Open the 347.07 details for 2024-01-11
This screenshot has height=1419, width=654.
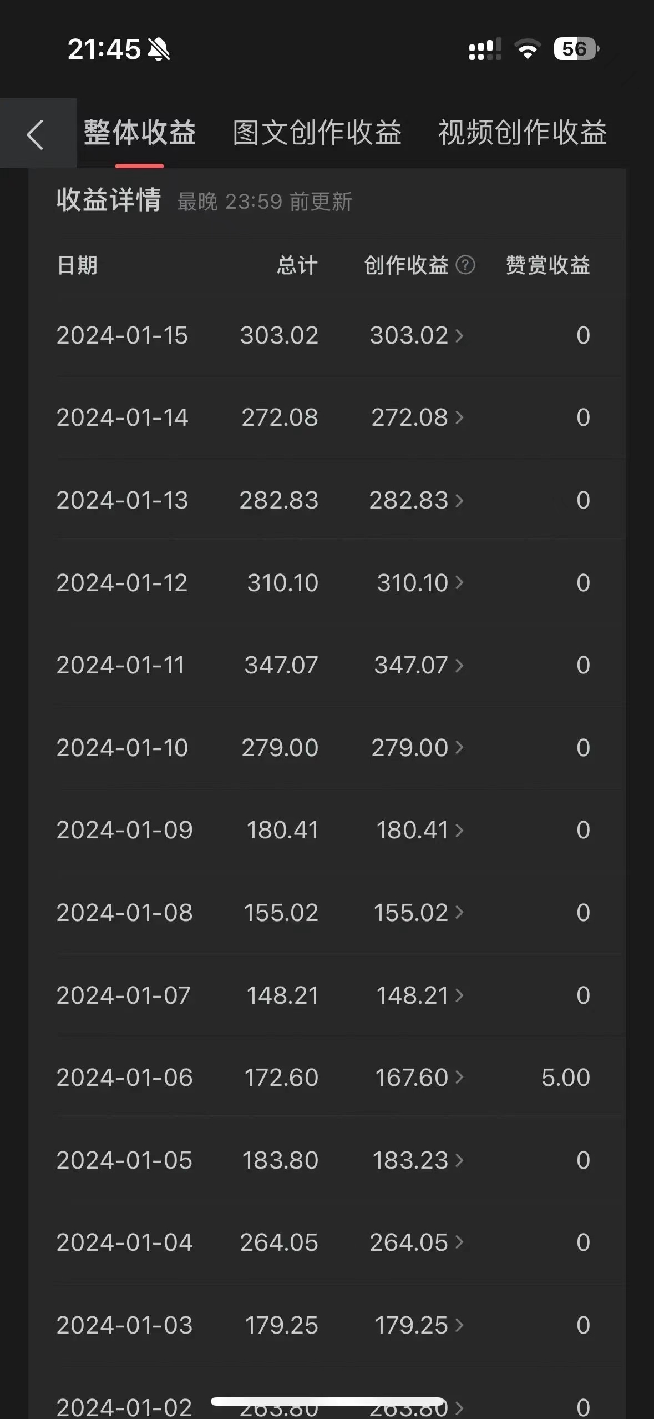click(419, 665)
